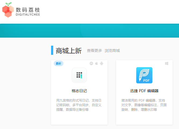Click the 商城上新 section heading
179x129 pixels.
69,51
